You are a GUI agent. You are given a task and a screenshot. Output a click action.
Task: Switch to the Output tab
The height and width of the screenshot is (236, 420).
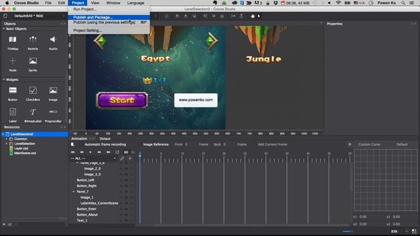(x=105, y=139)
